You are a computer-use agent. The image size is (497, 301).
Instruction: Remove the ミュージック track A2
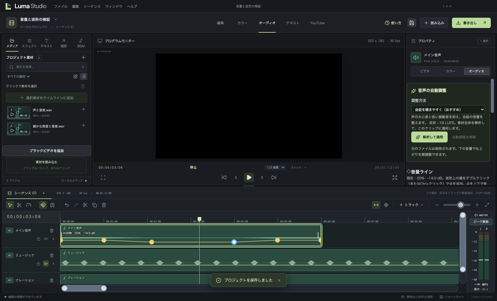point(52,255)
